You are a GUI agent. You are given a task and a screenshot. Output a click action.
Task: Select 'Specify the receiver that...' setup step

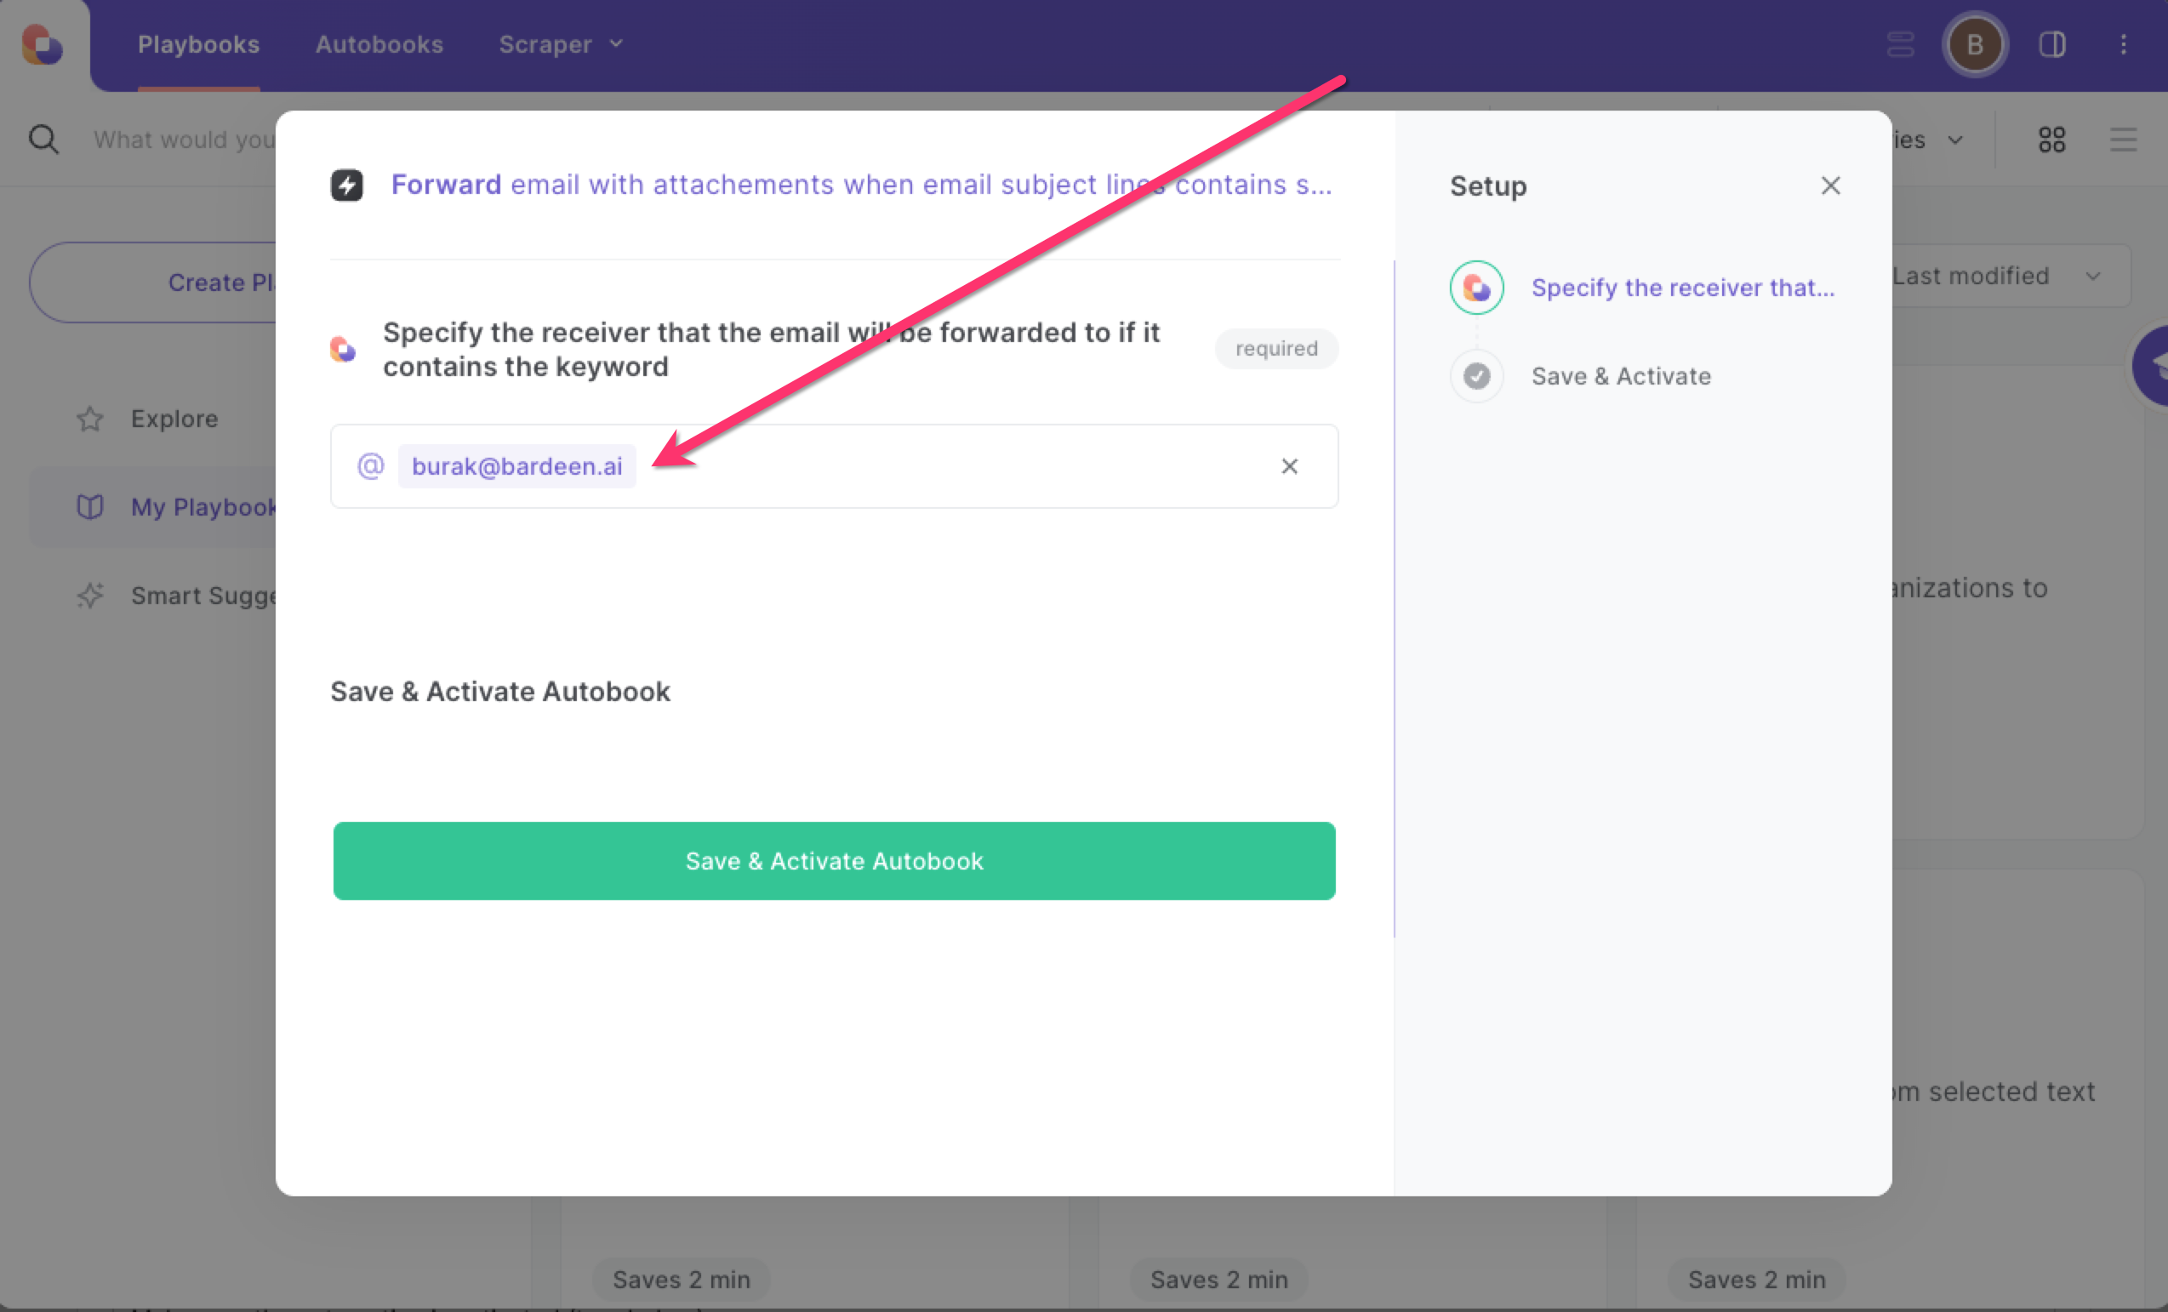click(1683, 288)
